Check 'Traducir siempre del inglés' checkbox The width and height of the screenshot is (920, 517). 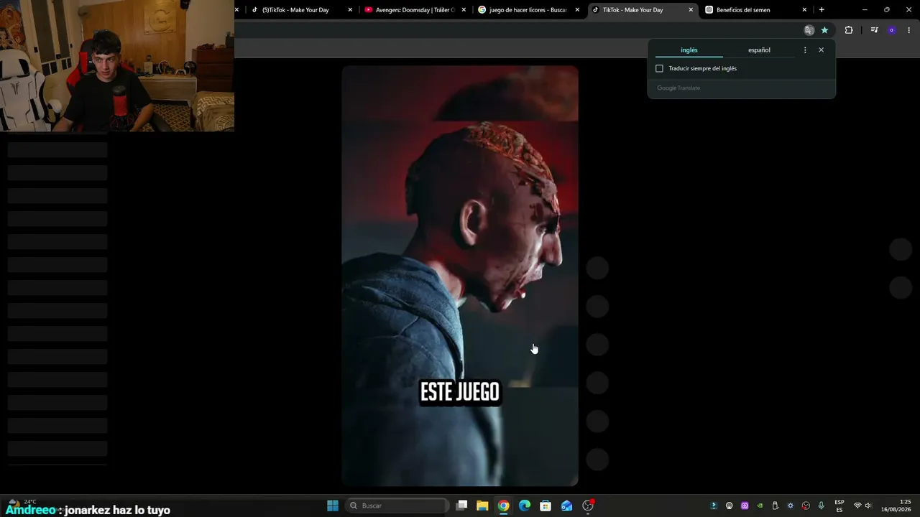[x=659, y=68]
